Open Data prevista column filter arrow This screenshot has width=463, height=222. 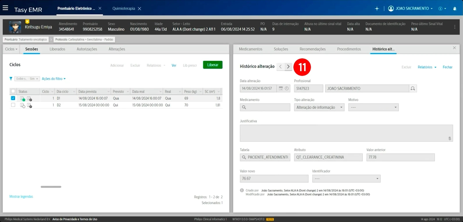(108, 92)
